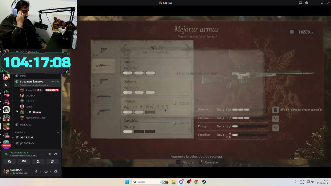Open the server icon labeled D
Screen dimensions: 331x186
tap(6, 85)
